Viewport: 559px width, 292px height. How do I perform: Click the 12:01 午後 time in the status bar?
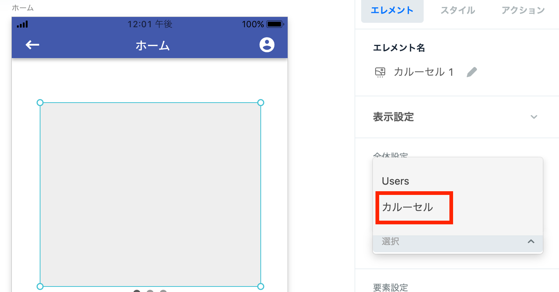[150, 24]
